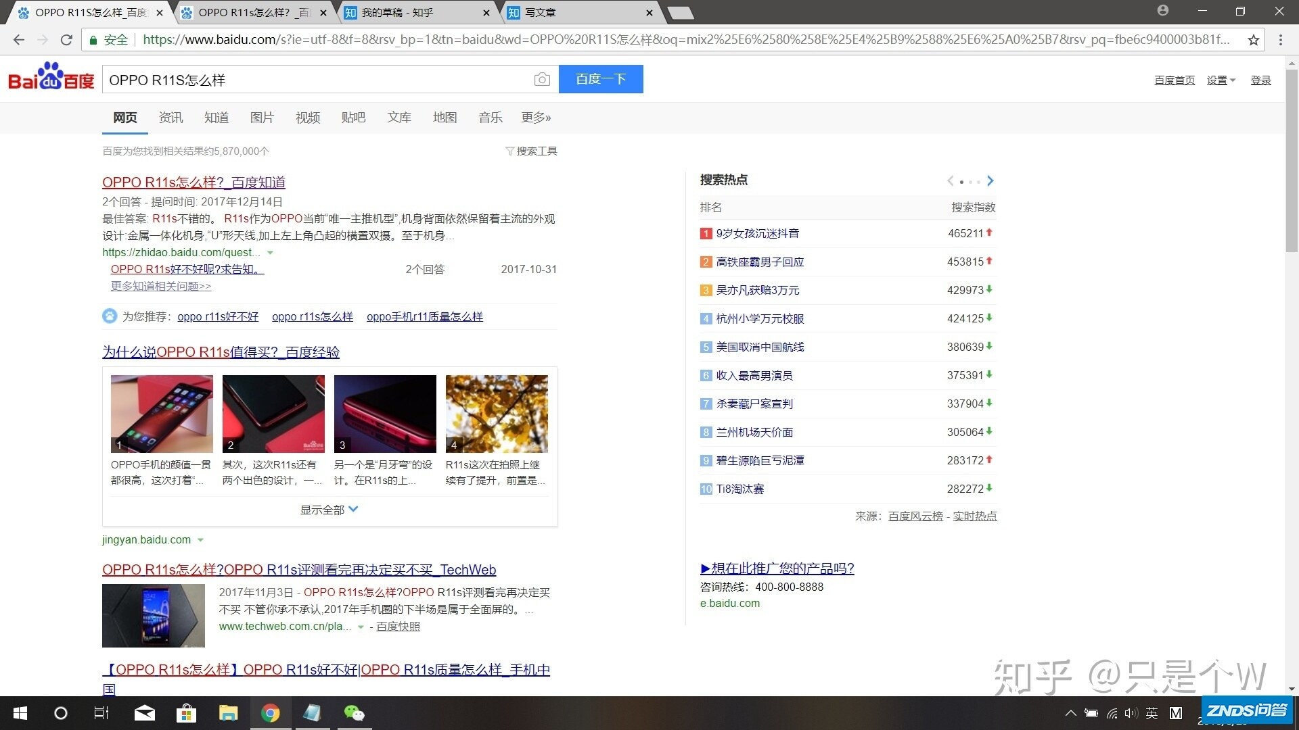Viewport: 1299px width, 730px height.
Task: Open 百度首页 link
Action: point(1175,80)
